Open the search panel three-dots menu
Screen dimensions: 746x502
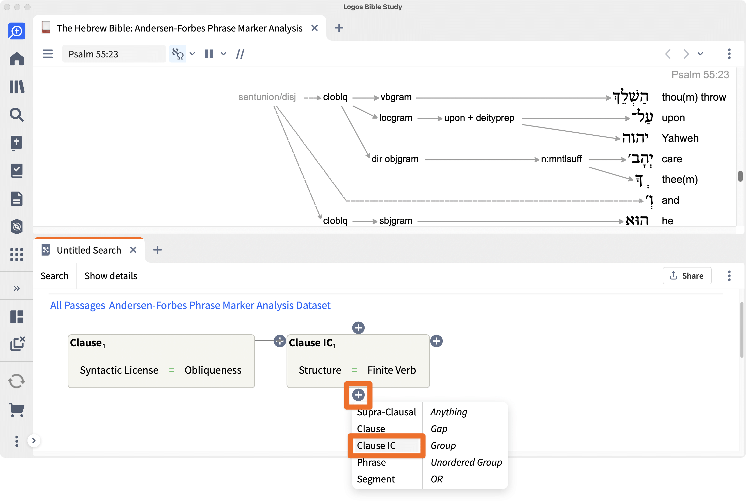[x=729, y=276]
